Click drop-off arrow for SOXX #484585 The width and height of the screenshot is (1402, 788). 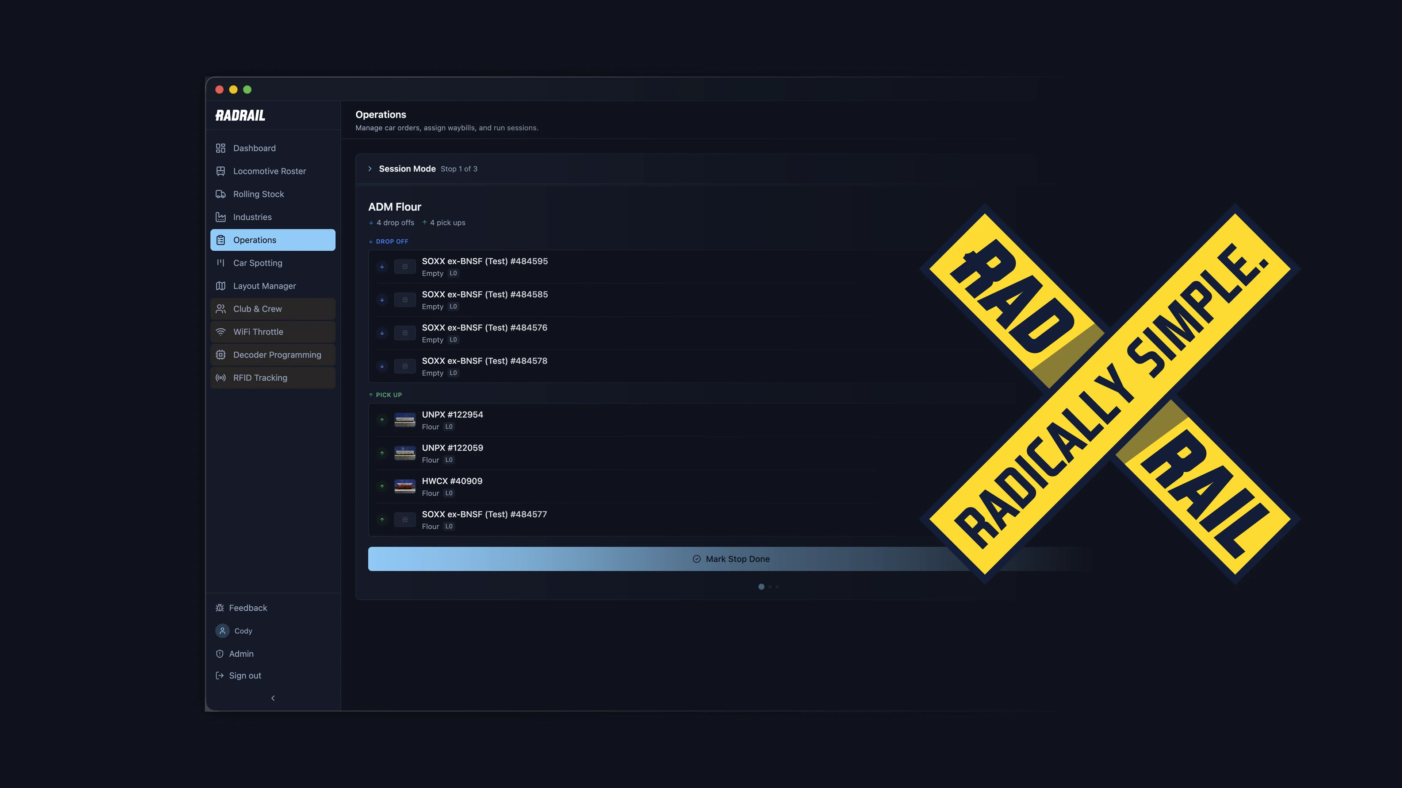[382, 300]
